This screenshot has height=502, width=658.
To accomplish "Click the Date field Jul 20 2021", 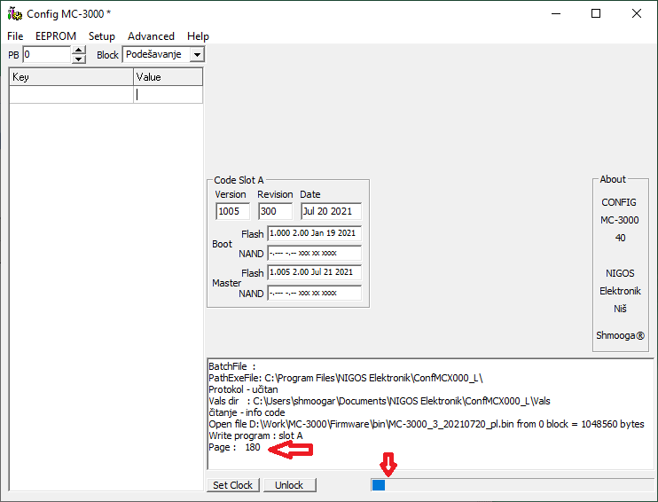I will point(330,212).
